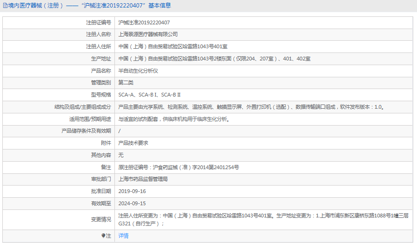Click the 生产地址 production address value

pos(214,59)
